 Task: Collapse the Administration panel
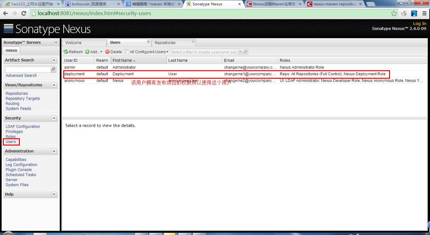(54, 151)
